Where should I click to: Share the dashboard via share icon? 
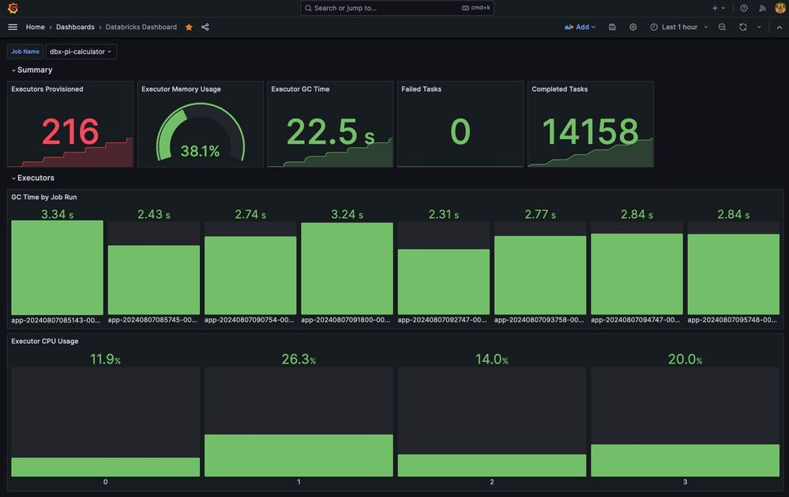205,27
